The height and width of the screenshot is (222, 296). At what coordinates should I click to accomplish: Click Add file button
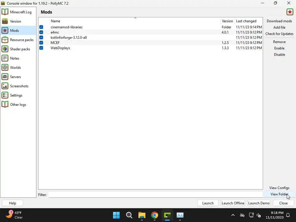click(279, 27)
